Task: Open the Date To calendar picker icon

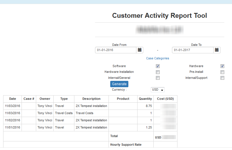Action: (x=217, y=50)
